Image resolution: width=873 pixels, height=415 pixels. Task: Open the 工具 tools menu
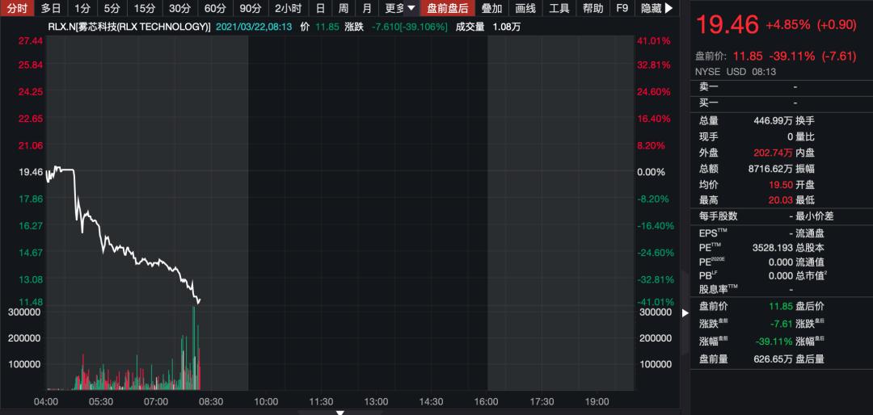point(559,8)
